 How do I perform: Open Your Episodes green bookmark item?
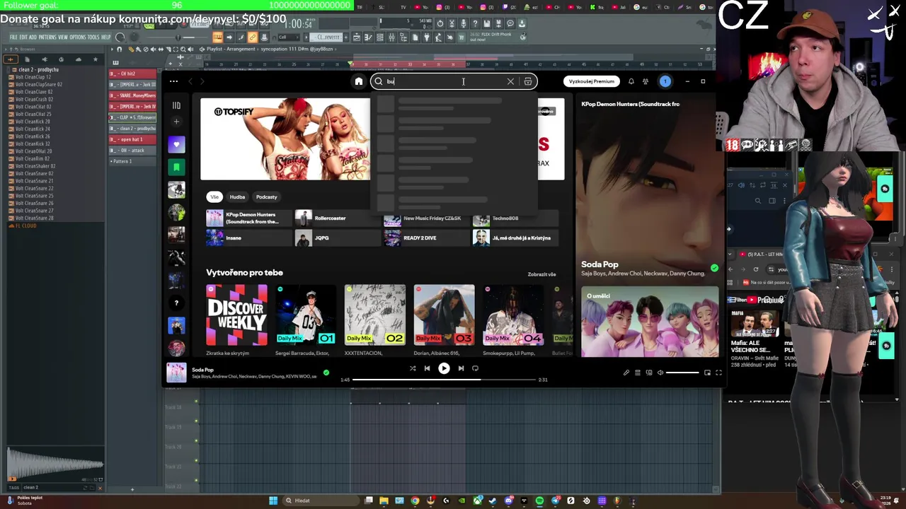point(176,168)
